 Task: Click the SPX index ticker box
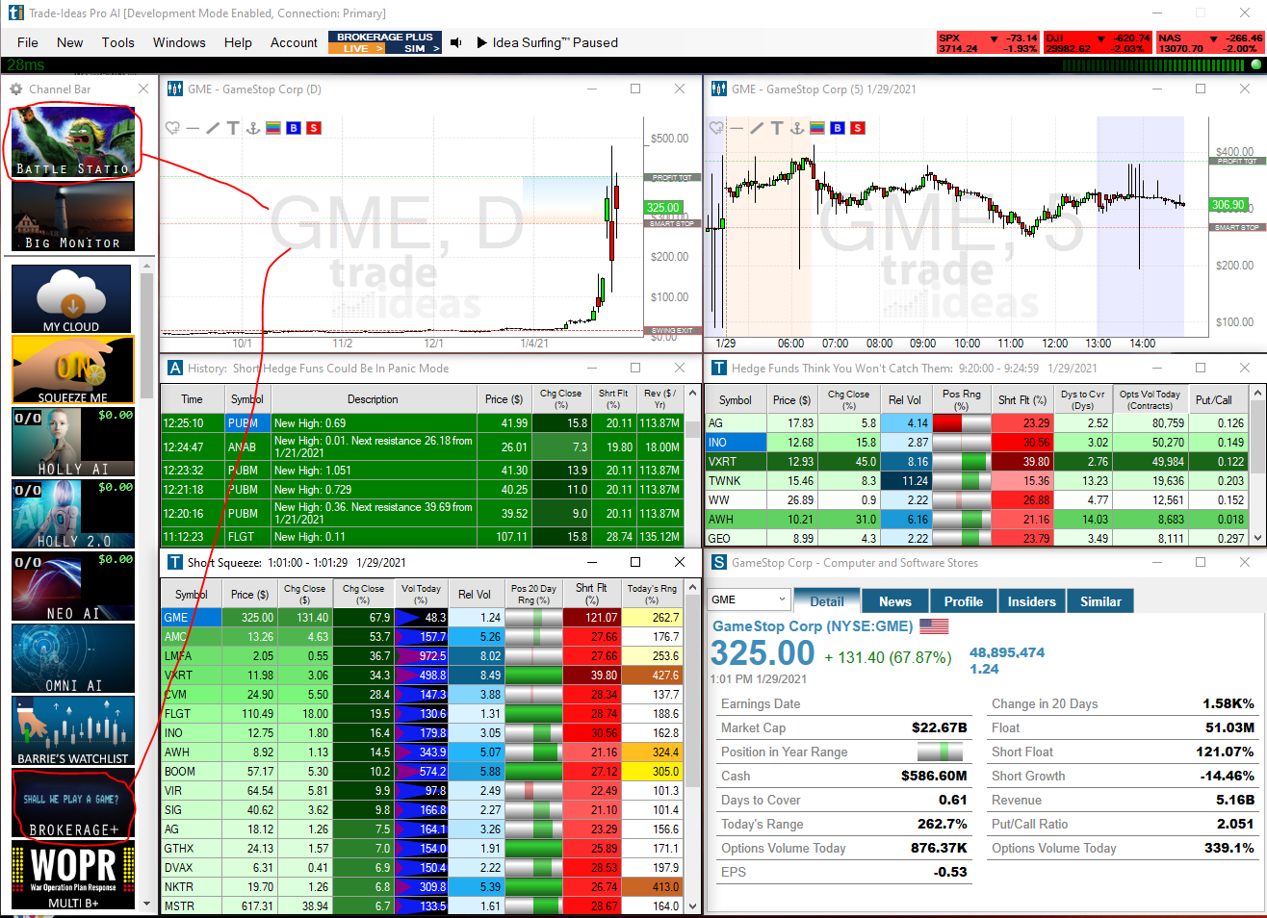(x=988, y=43)
